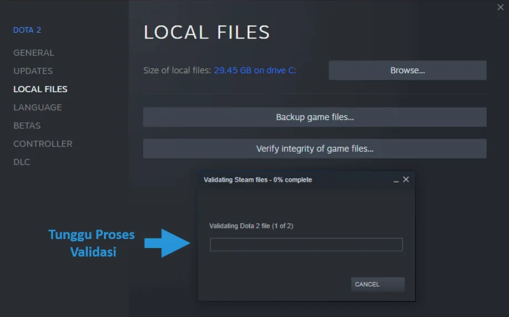
Task: Open the General settings tab
Action: pyautogui.click(x=34, y=53)
